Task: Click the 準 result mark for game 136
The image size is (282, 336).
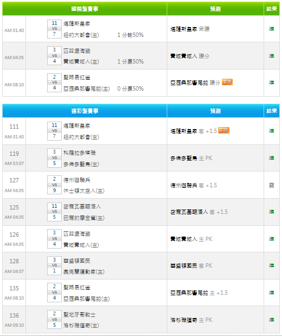Action: point(272,320)
